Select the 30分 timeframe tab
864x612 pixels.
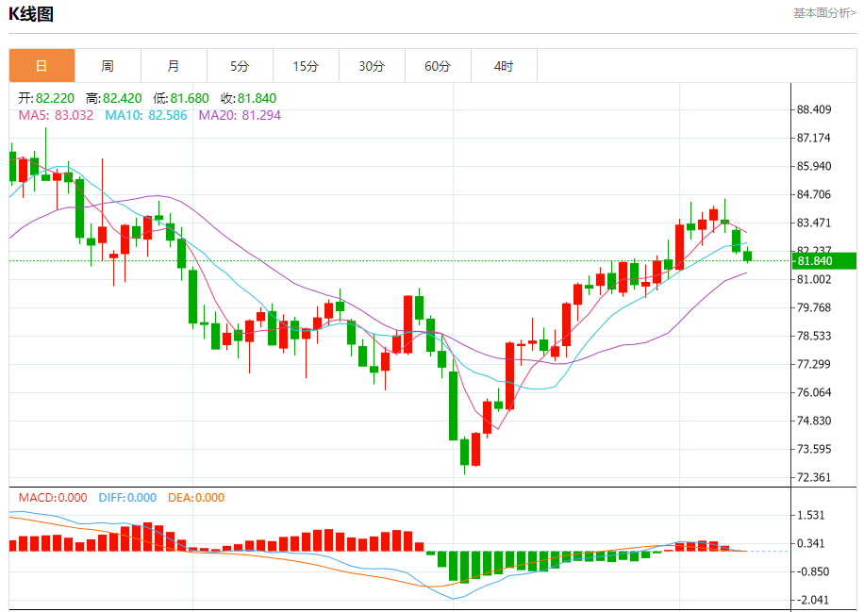point(372,66)
